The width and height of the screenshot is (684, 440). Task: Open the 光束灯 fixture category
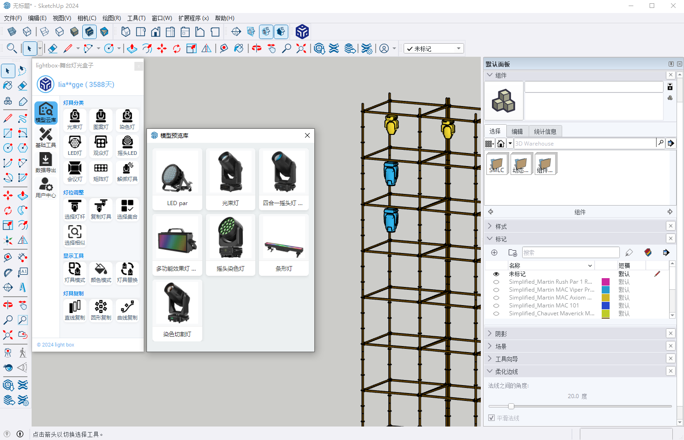click(74, 119)
